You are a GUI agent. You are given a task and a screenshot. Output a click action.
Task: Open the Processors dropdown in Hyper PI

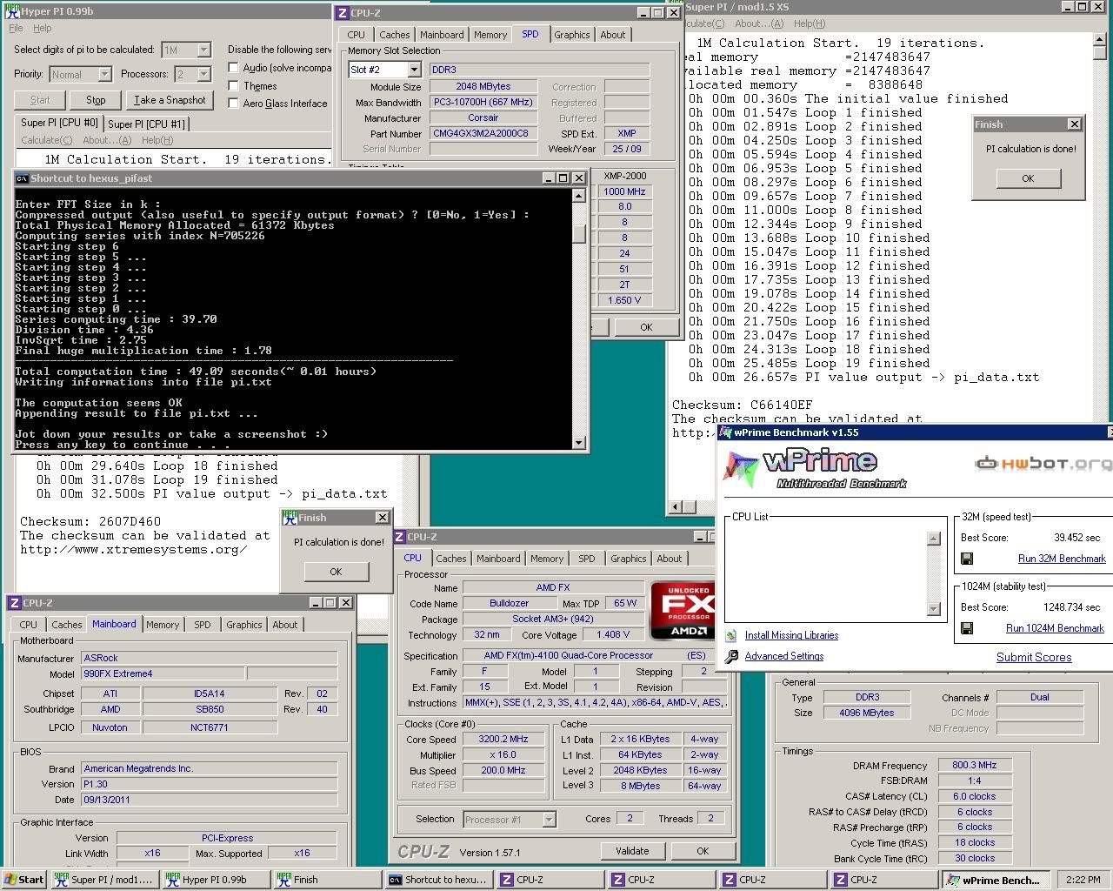[203, 75]
